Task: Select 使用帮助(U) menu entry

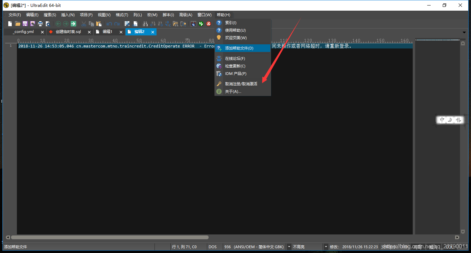Action: click(242, 30)
